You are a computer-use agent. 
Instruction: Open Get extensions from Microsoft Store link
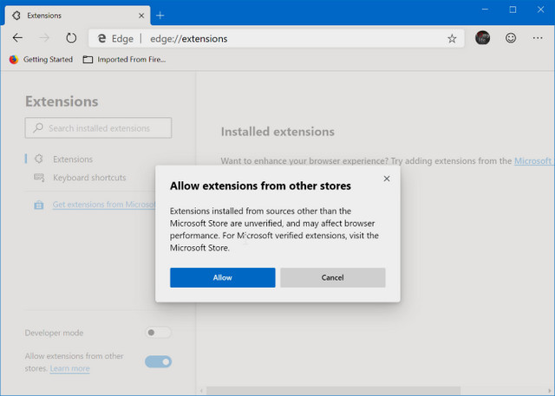[x=102, y=204]
